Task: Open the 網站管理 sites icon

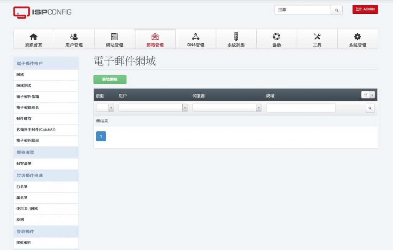Action: [114, 37]
